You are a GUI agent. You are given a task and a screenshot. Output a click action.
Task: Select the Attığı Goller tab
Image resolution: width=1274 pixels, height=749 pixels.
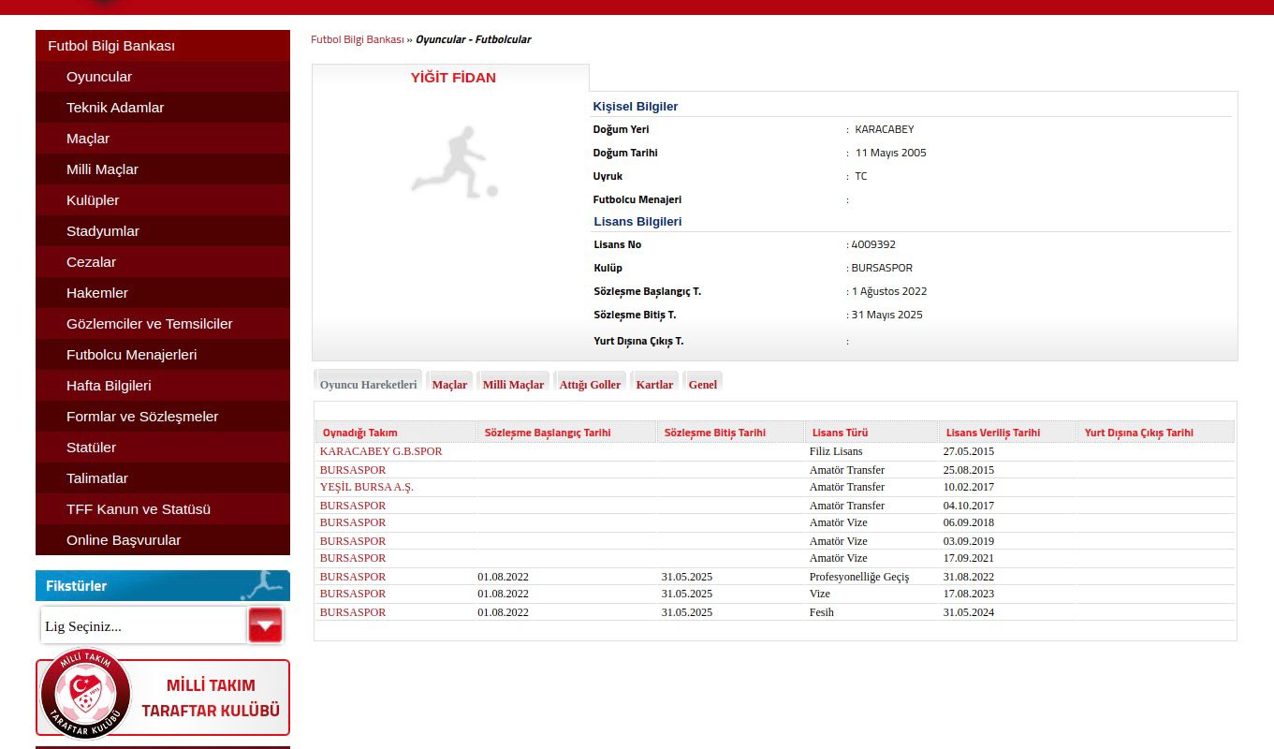[590, 385]
